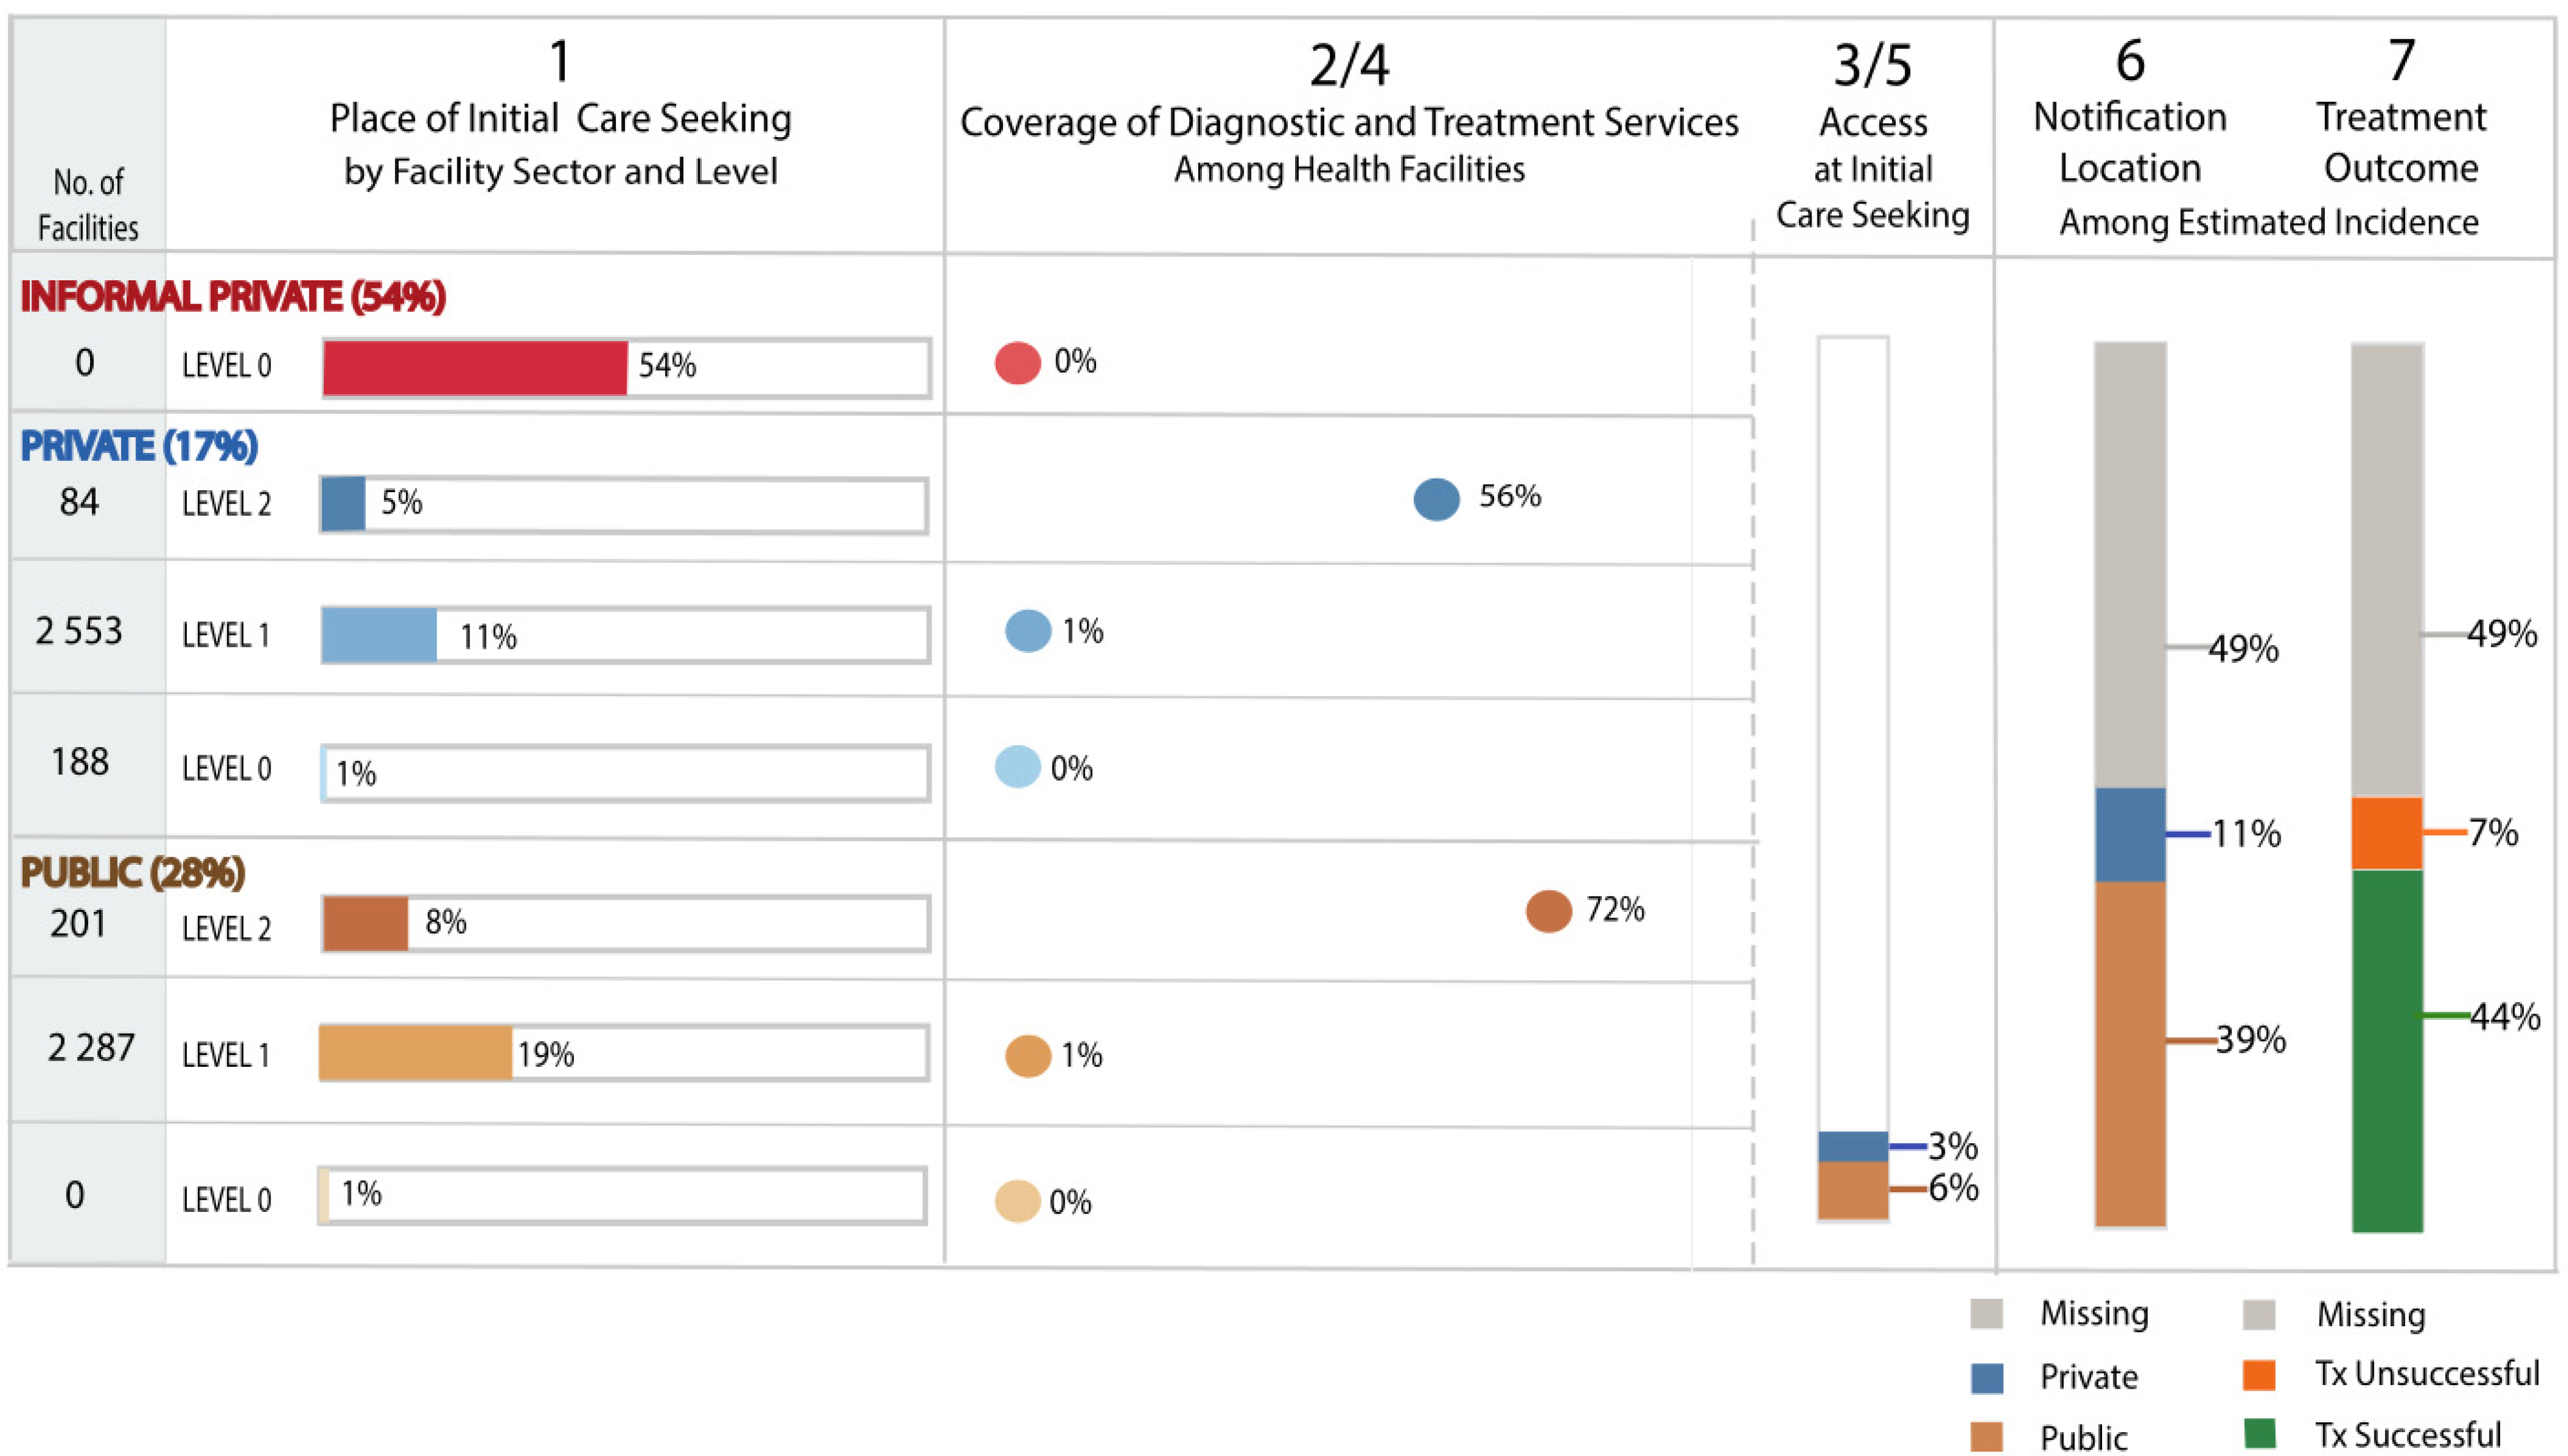Click the Public Level 1 19% bar

(x=415, y=1053)
